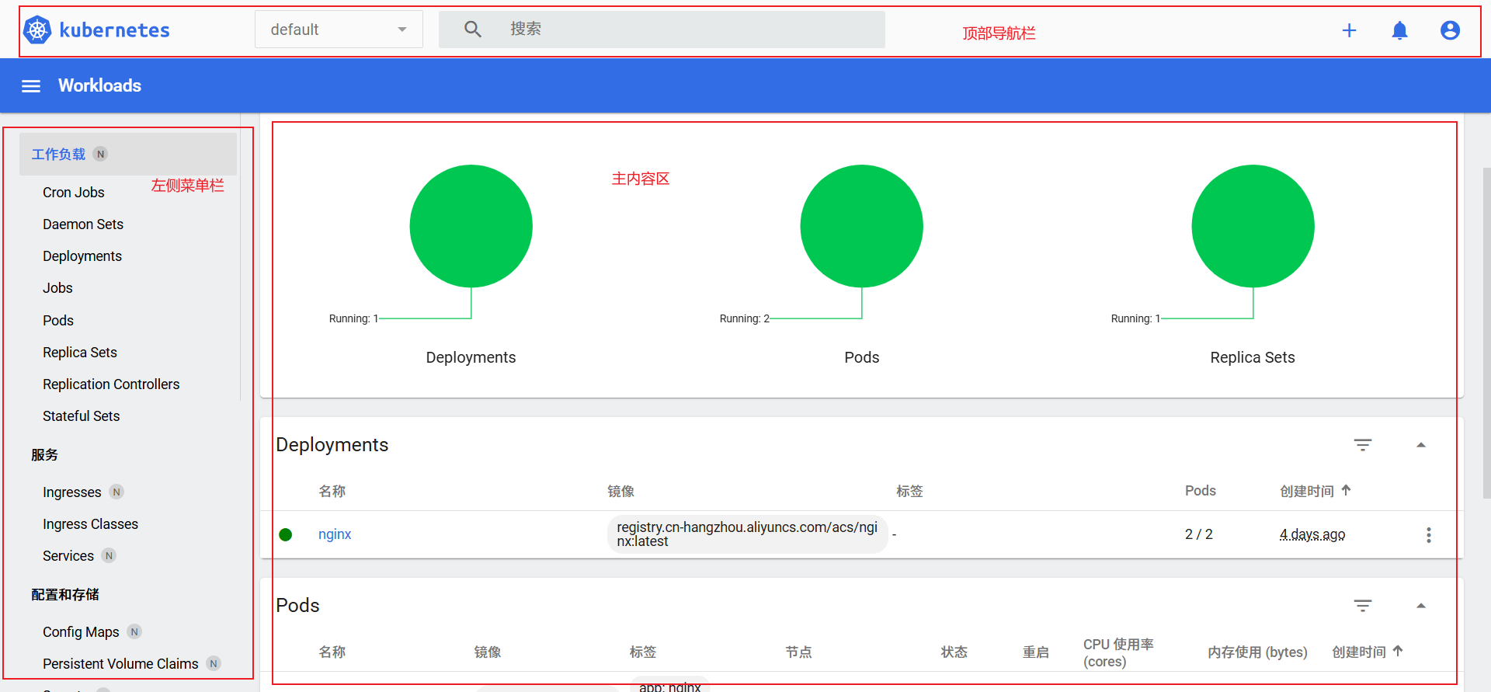Go to Stateful Sets in sidebar
This screenshot has height=692, width=1491.
(82, 416)
